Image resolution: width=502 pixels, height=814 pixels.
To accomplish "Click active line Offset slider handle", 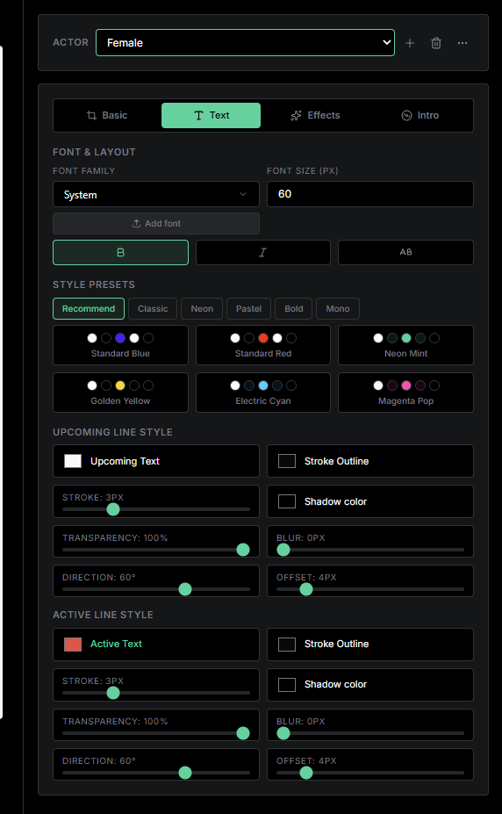I will 306,773.
